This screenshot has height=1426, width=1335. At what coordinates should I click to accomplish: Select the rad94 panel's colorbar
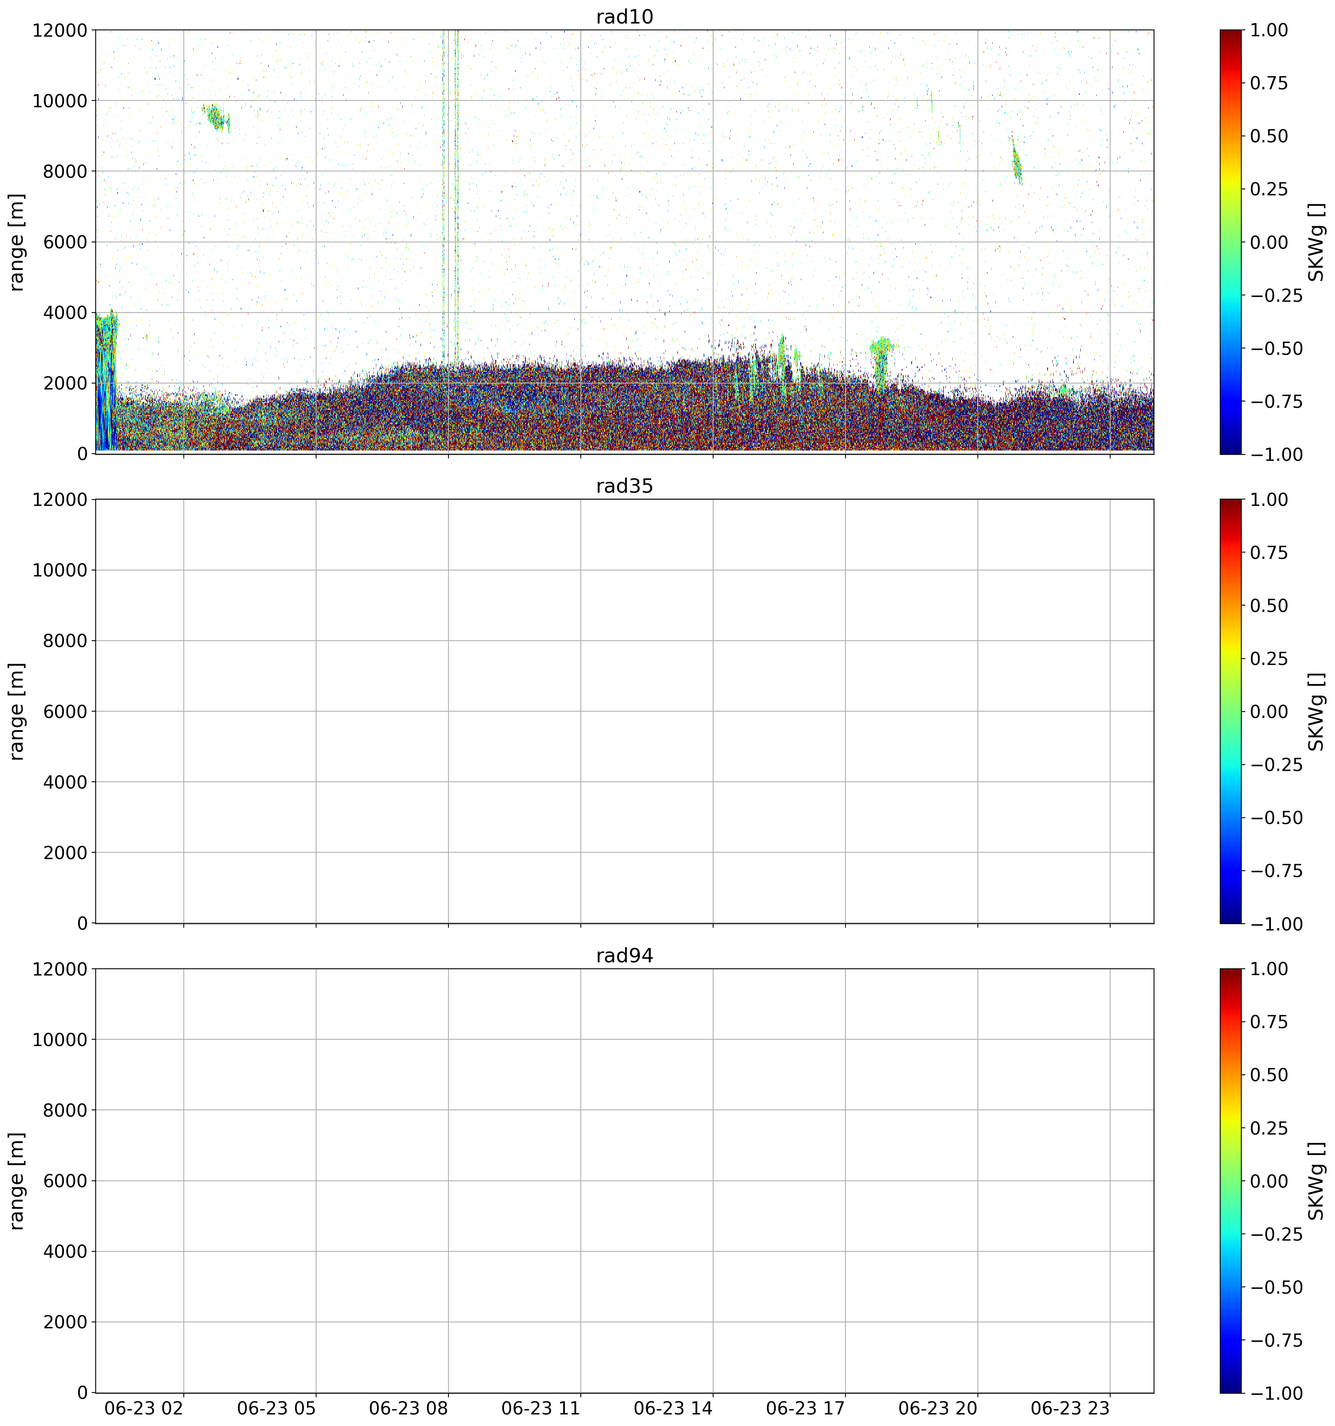pyautogui.click(x=1230, y=1181)
